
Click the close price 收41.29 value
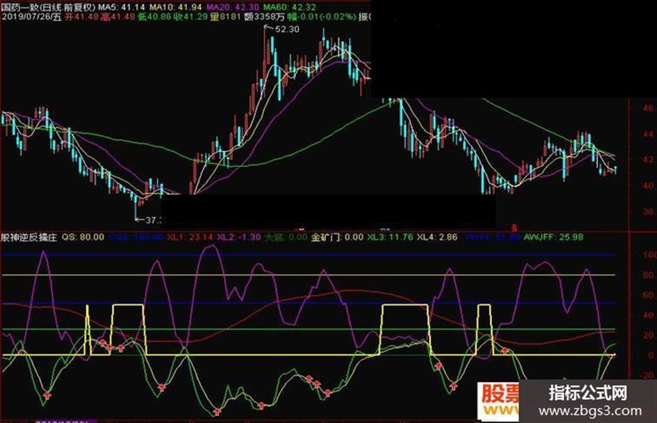coord(190,17)
